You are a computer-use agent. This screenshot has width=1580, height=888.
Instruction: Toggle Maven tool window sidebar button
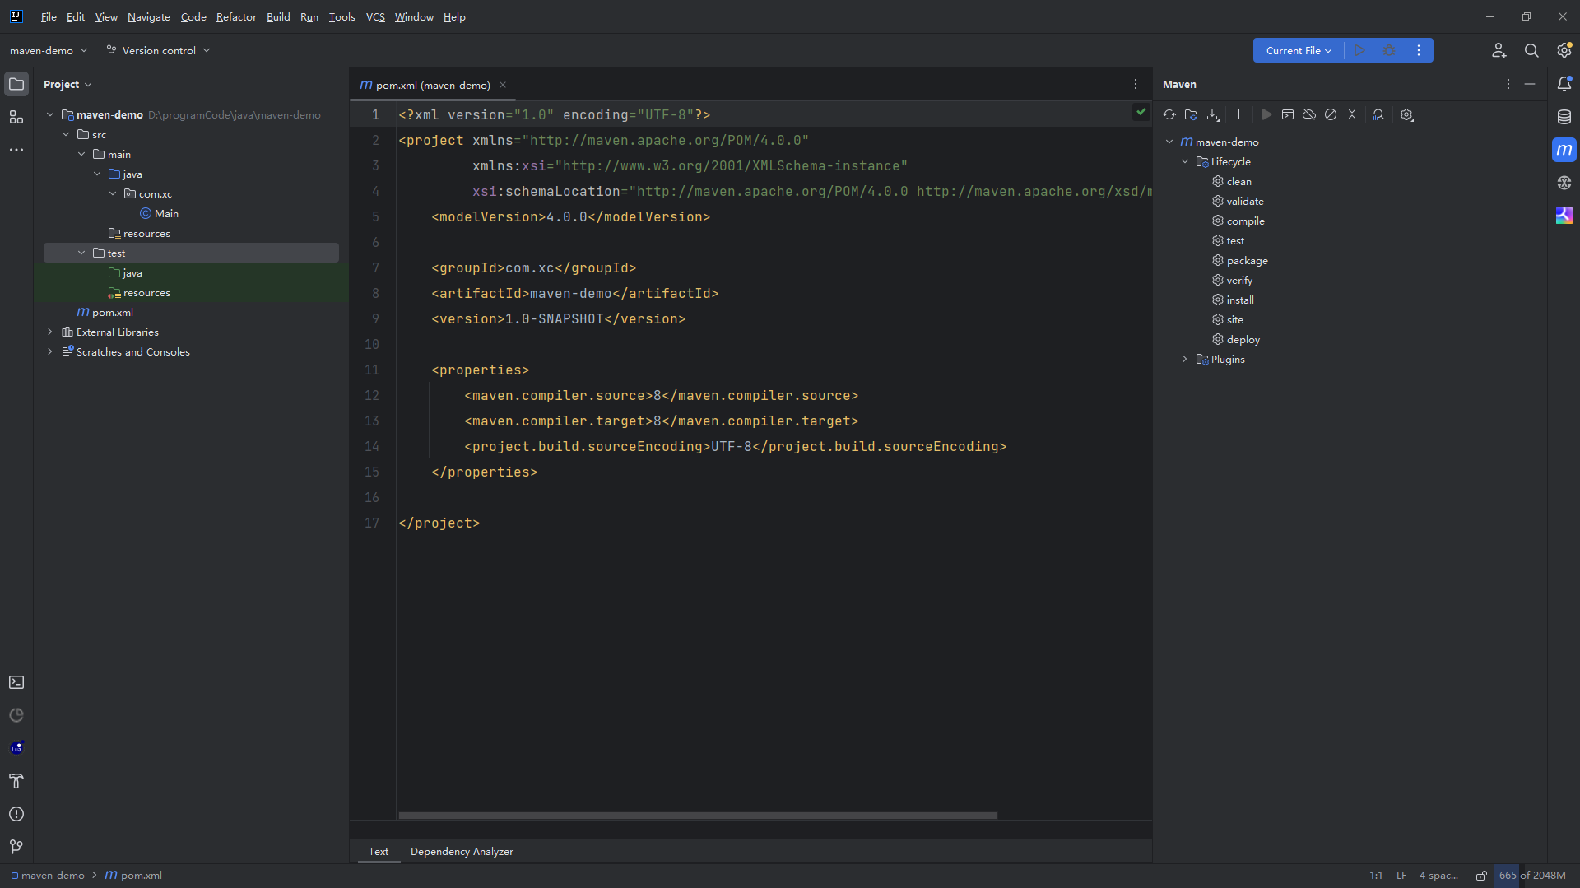(x=1564, y=150)
